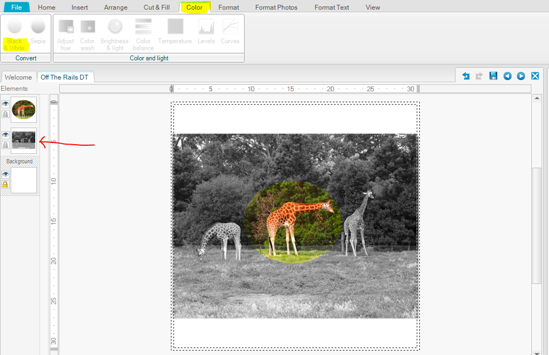Select the Color wash tool
This screenshot has height=355, width=549.
pyautogui.click(x=87, y=35)
